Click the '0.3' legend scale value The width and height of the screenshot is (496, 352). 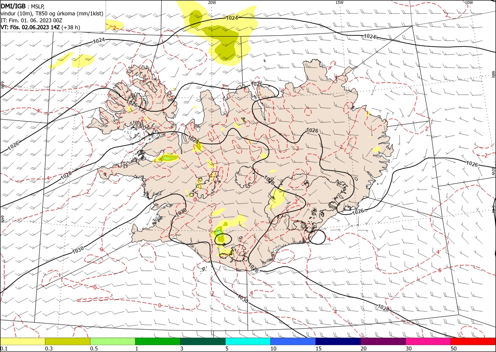[49, 349]
